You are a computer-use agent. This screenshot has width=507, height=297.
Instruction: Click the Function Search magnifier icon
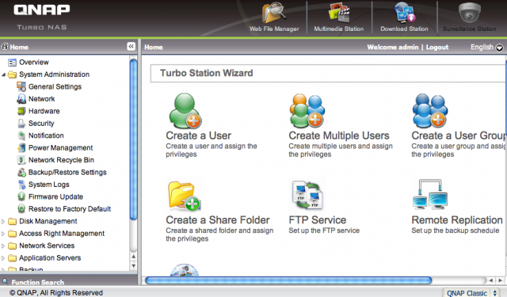coord(6,281)
